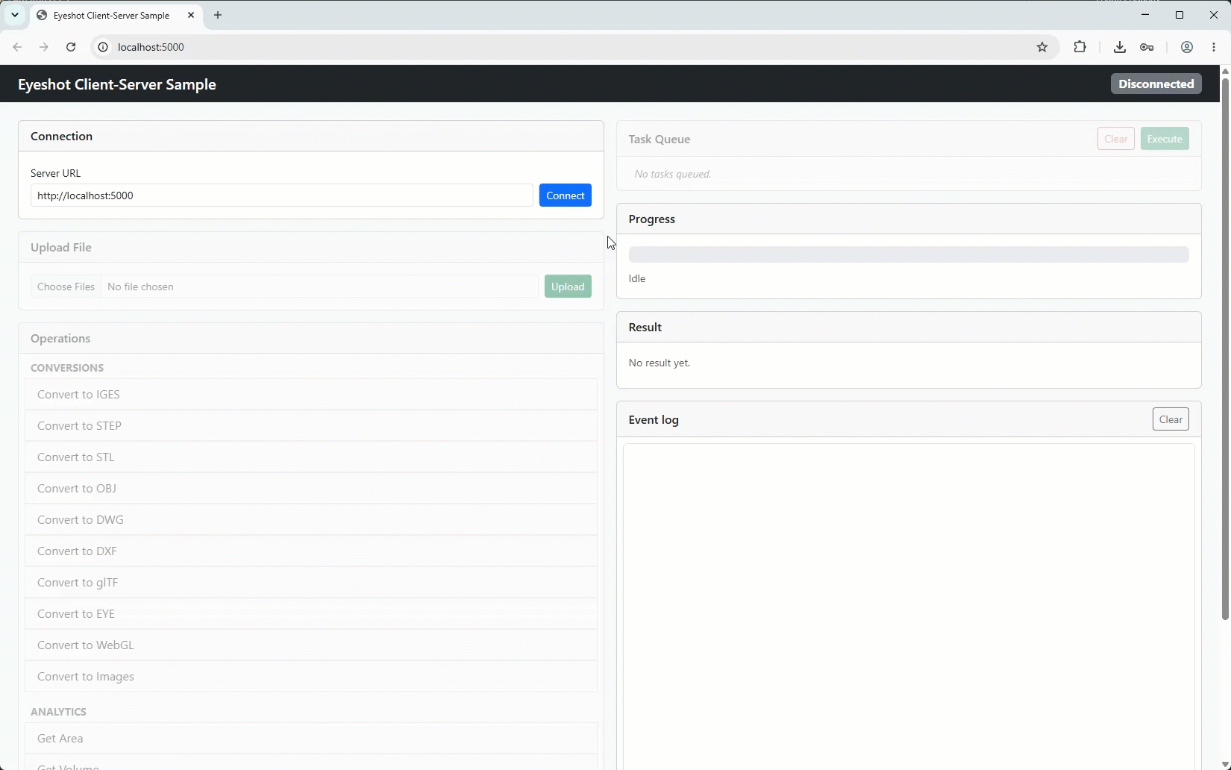
Task: Open the password manager key icon
Action: [x=1147, y=47]
